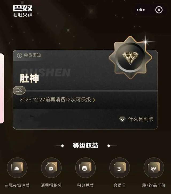Open the mini-program three-dot menu

point(141,10)
